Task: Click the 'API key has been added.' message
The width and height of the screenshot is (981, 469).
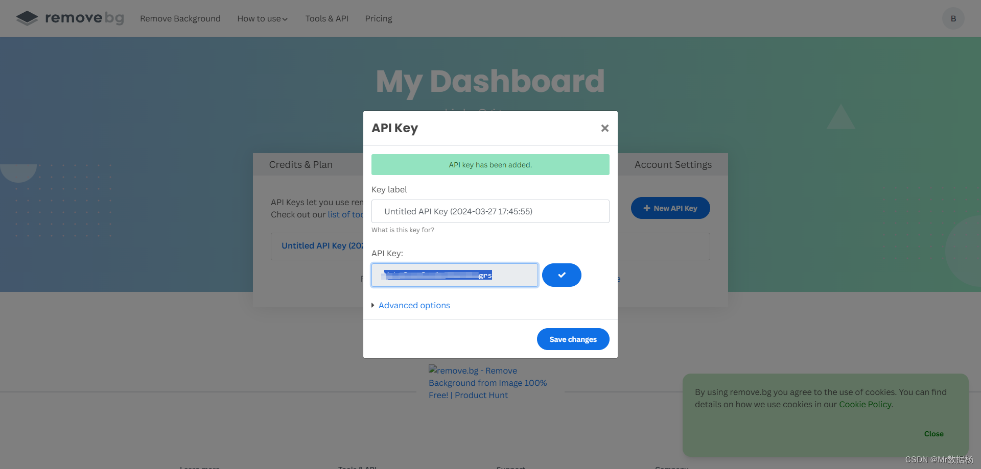Action: pos(491,165)
